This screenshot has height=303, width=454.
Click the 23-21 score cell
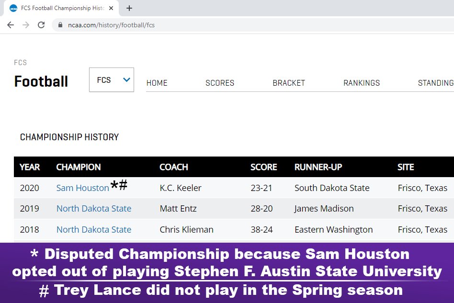[x=261, y=188]
